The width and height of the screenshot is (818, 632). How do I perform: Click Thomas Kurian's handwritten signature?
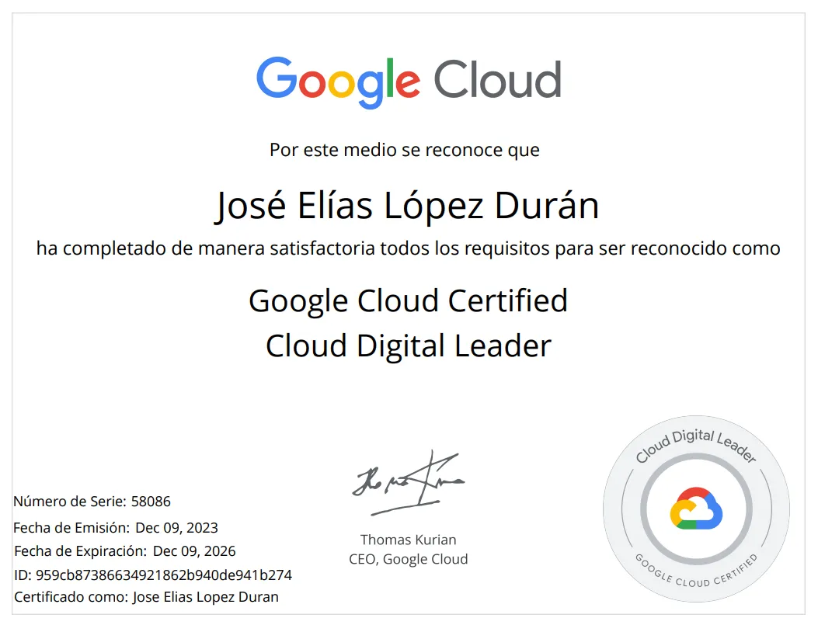tap(409, 483)
